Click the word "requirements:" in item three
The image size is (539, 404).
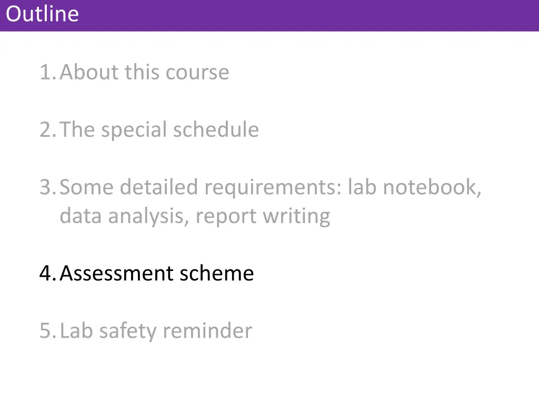(x=273, y=188)
